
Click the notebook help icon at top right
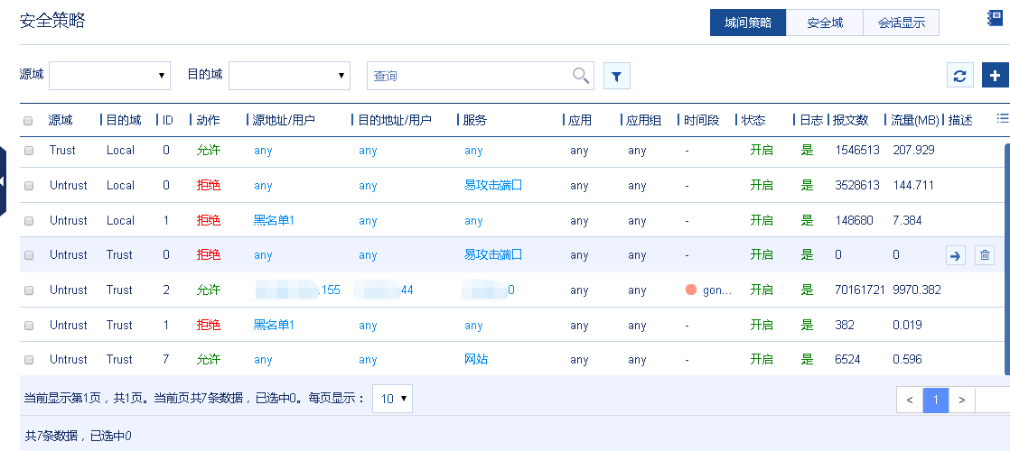pyautogui.click(x=995, y=19)
